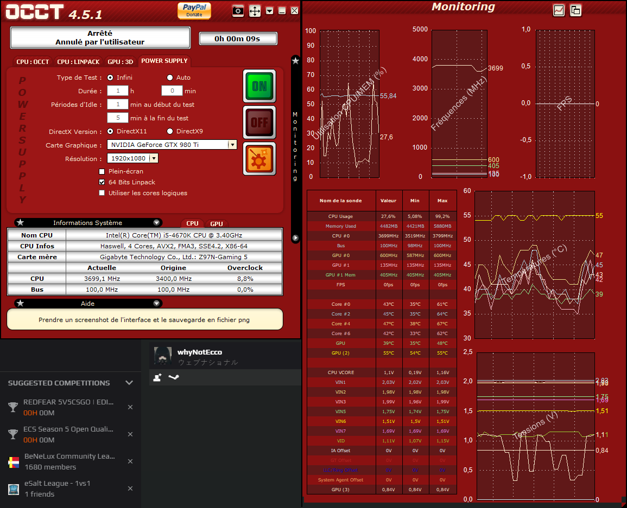Click the Durée minutes input field

click(x=172, y=91)
